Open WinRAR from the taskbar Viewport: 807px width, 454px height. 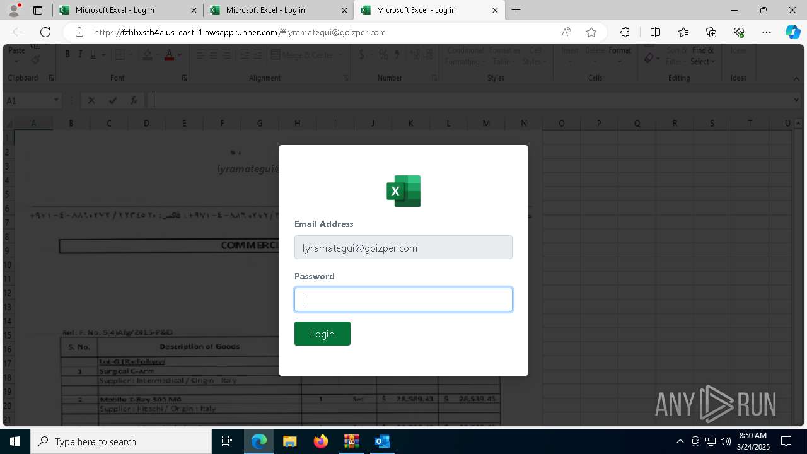point(351,441)
